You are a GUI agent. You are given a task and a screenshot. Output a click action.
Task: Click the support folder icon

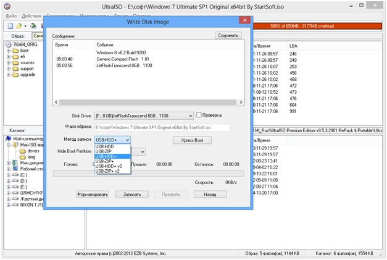[x=15, y=69]
